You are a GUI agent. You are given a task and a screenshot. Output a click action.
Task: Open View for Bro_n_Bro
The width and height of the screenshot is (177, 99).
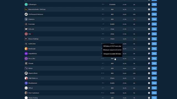(154, 59)
